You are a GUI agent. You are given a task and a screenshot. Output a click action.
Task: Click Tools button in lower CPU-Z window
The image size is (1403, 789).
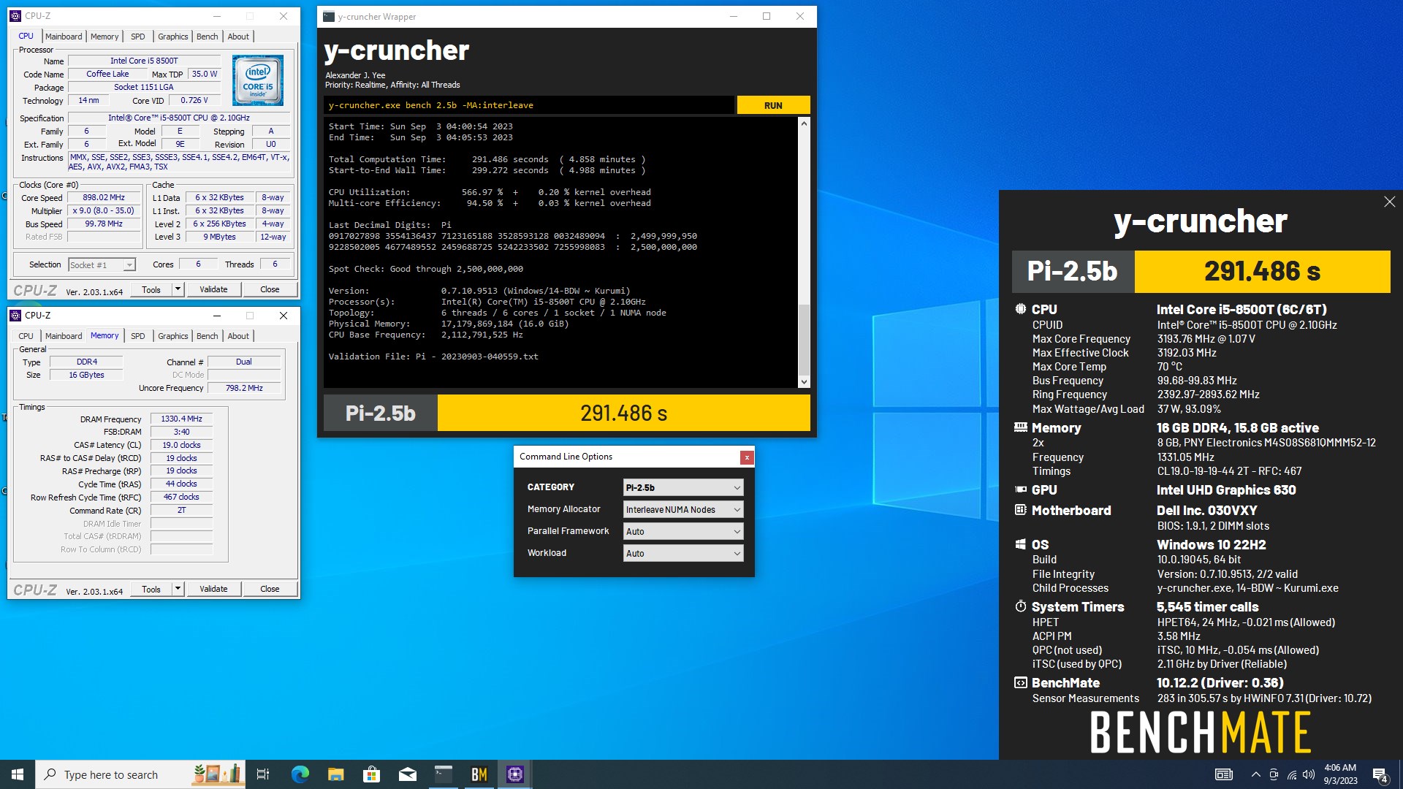point(151,589)
